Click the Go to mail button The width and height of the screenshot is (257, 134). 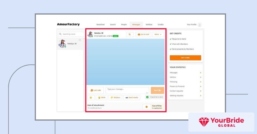(x=143, y=34)
